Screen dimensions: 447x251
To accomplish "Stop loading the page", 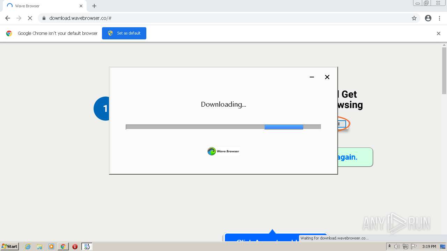I will [30, 18].
